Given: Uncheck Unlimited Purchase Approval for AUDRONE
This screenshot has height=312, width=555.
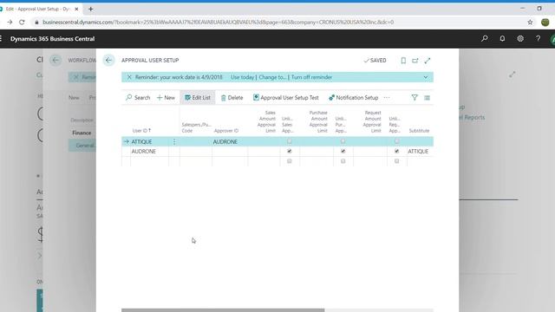Looking at the screenshot, I should click(343, 152).
